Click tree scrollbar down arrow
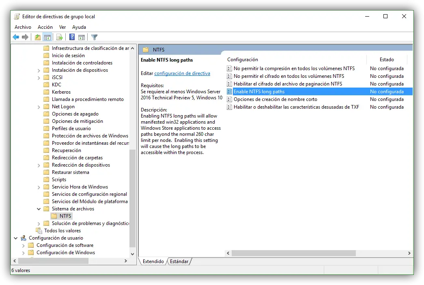The image size is (424, 285). click(x=133, y=254)
